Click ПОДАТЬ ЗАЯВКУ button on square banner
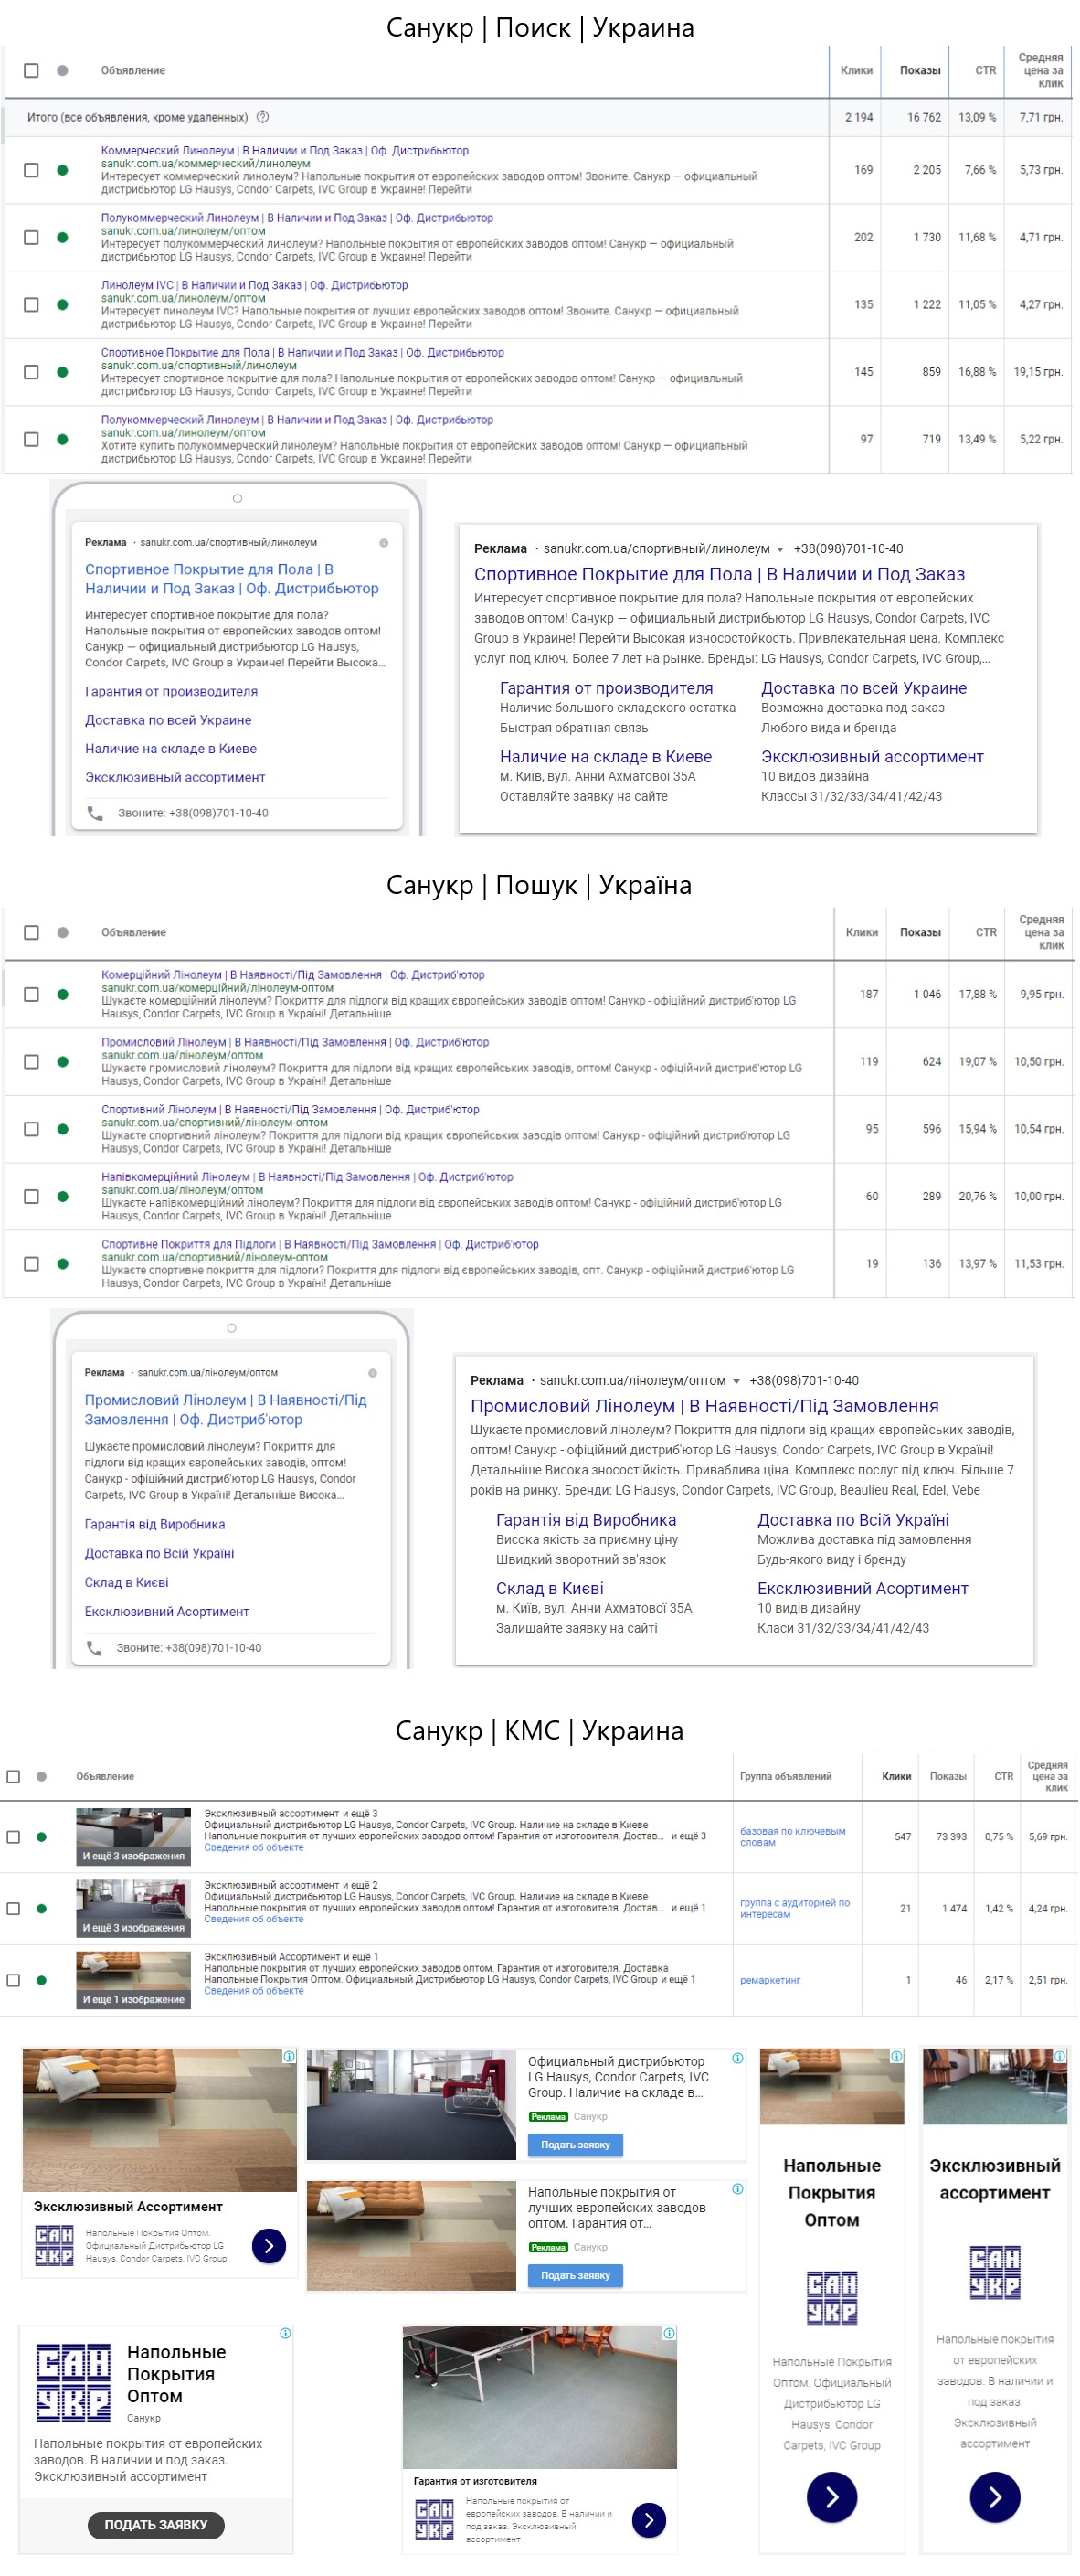This screenshot has width=1080, height=2576. coord(156,2526)
